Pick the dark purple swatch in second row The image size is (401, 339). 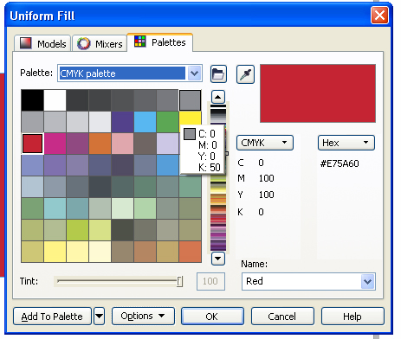tap(122, 122)
